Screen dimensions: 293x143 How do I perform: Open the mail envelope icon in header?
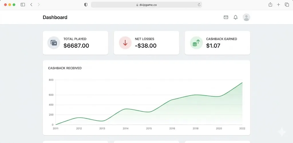pyautogui.click(x=226, y=17)
